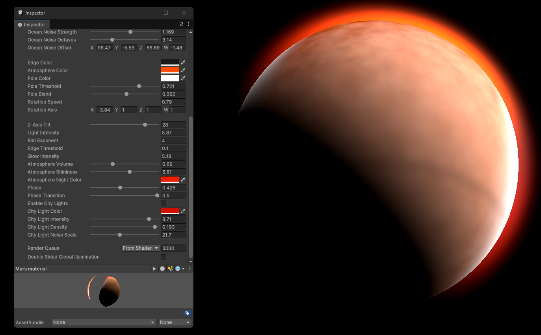Change the preview mesh shape icon
Screen dimensions: 541x335
point(162,269)
